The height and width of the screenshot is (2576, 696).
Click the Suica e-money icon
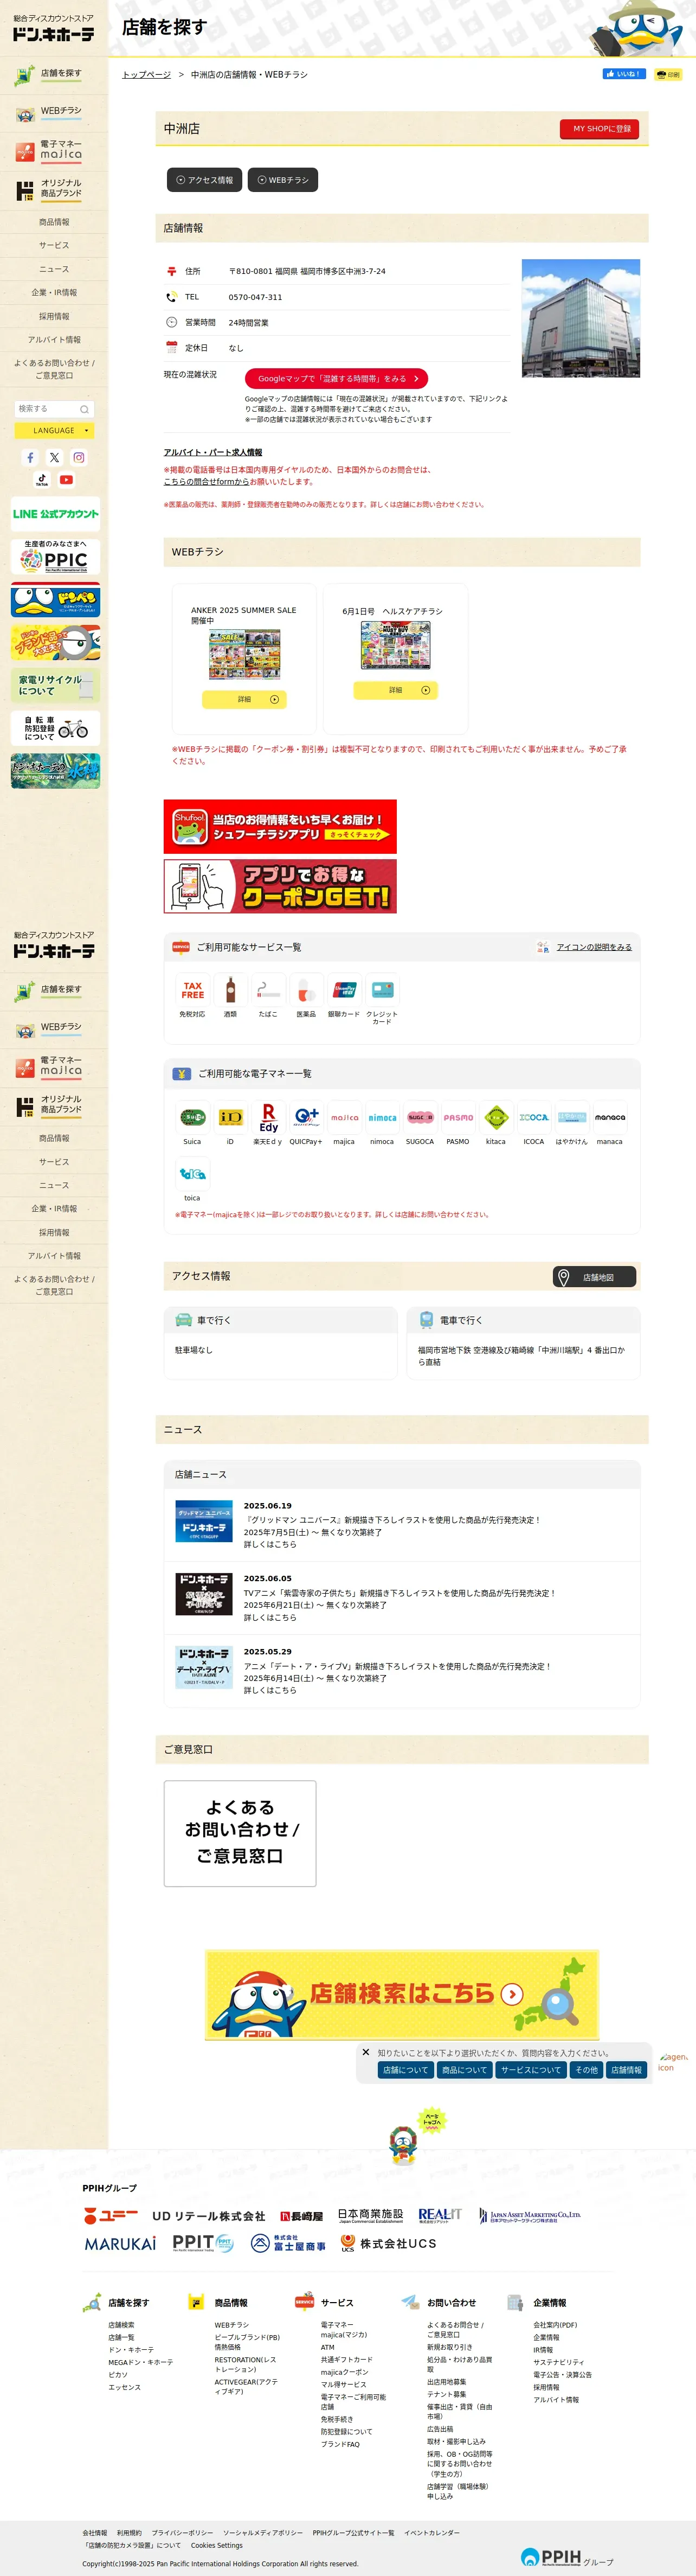click(192, 1117)
